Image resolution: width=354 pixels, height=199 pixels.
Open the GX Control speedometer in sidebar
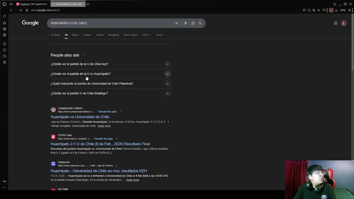coord(4,17)
